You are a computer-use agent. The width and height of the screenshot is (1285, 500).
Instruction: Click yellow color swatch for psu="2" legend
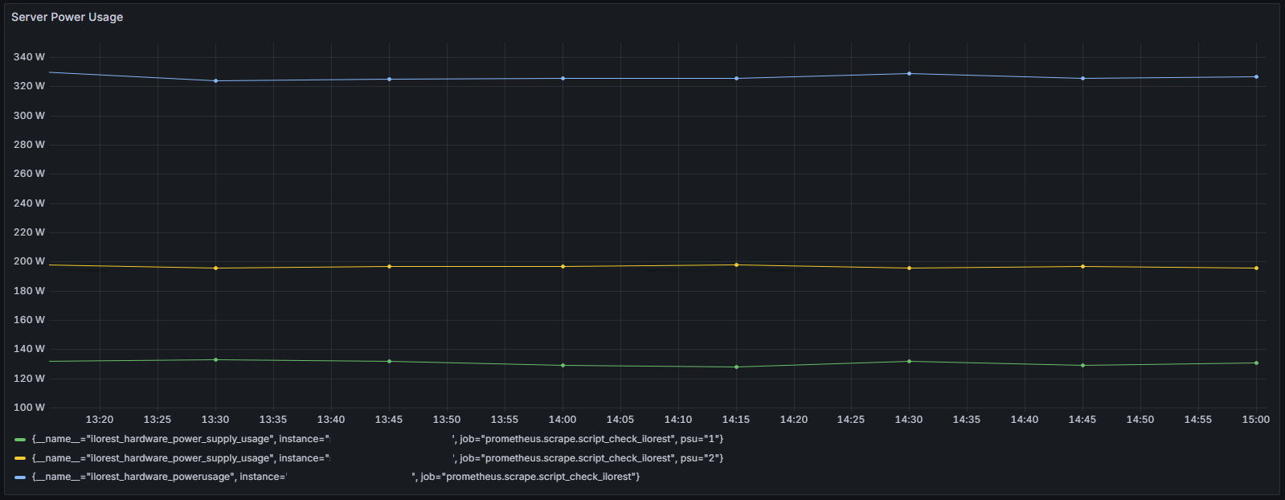pyautogui.click(x=20, y=458)
